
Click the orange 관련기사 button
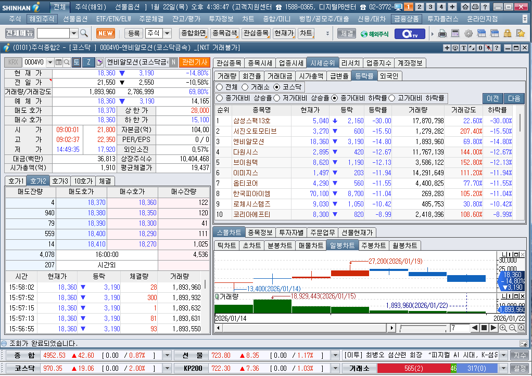coord(194,62)
